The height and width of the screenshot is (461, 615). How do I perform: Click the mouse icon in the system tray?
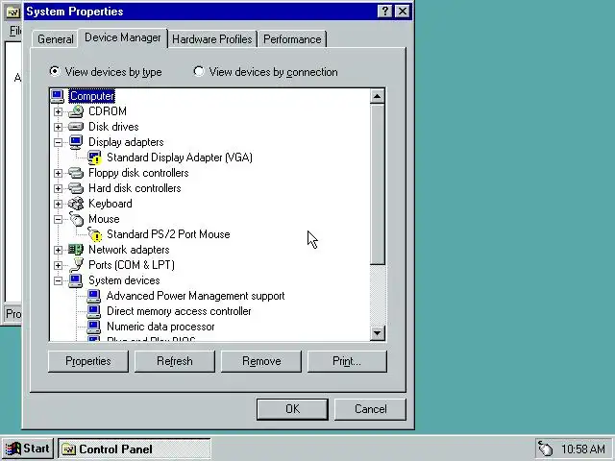pyautogui.click(x=545, y=449)
